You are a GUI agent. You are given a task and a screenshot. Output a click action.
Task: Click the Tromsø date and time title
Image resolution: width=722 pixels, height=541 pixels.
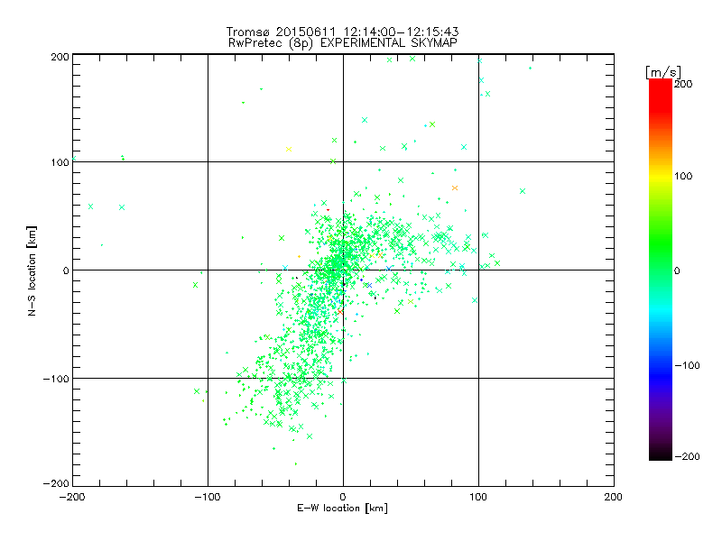click(x=342, y=32)
